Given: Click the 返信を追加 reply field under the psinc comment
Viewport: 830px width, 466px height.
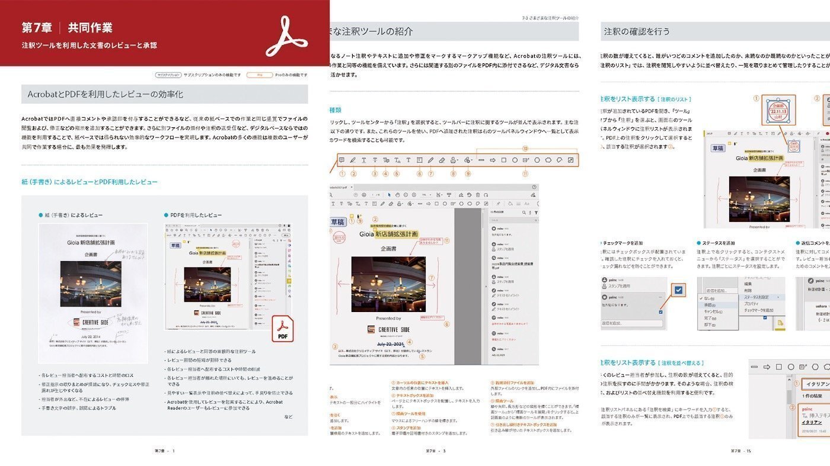Looking at the screenshot, I should click(631, 323).
